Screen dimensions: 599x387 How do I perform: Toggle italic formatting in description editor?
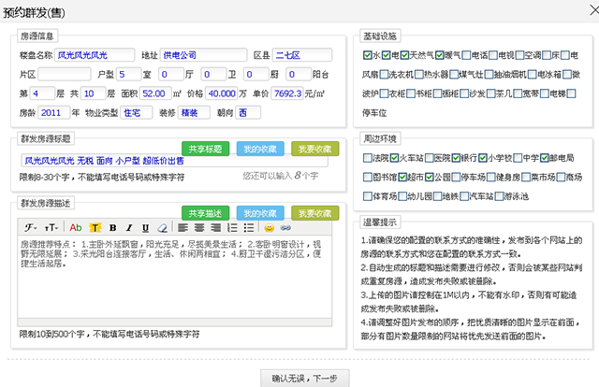pyautogui.click(x=129, y=228)
